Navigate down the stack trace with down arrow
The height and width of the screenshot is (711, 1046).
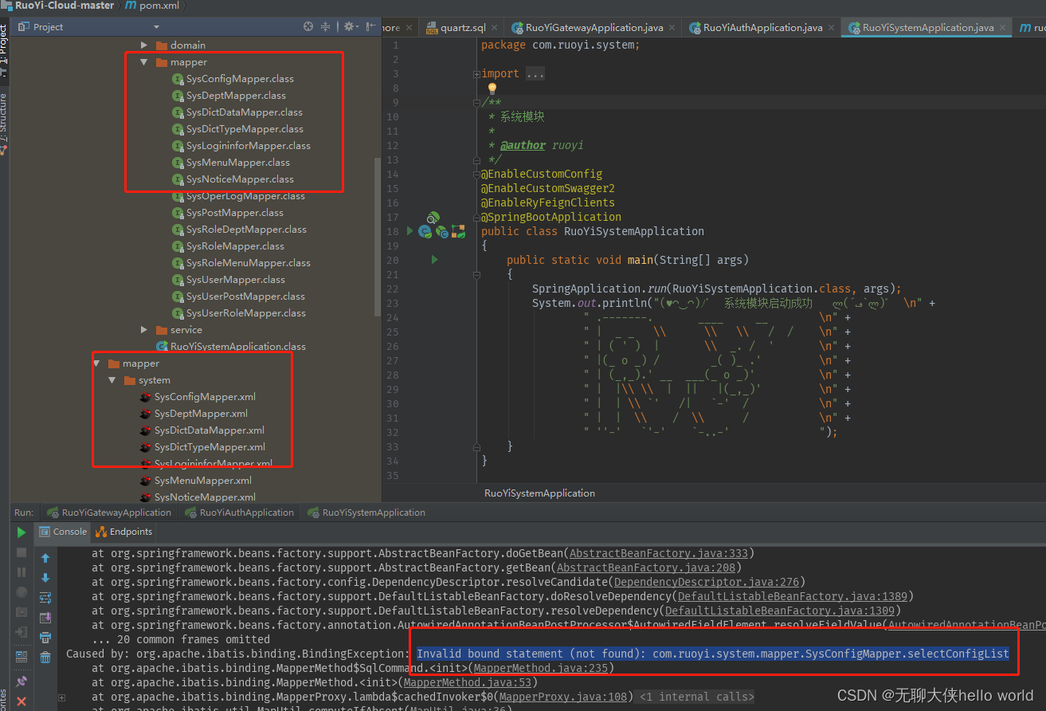tap(45, 578)
